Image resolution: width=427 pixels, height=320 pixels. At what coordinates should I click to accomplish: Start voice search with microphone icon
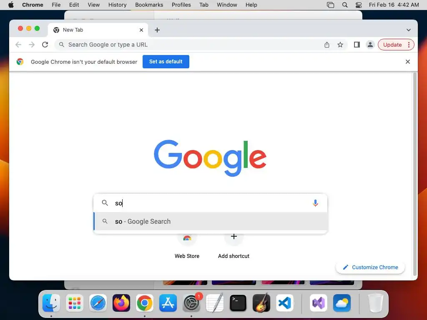(315, 203)
